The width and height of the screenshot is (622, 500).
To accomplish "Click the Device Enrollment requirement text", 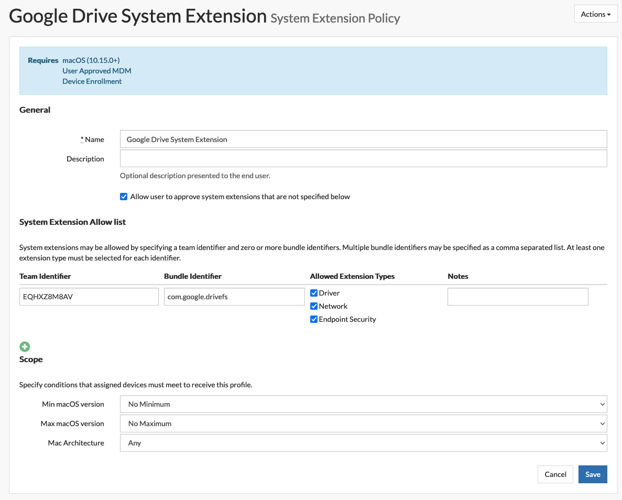I will point(92,81).
